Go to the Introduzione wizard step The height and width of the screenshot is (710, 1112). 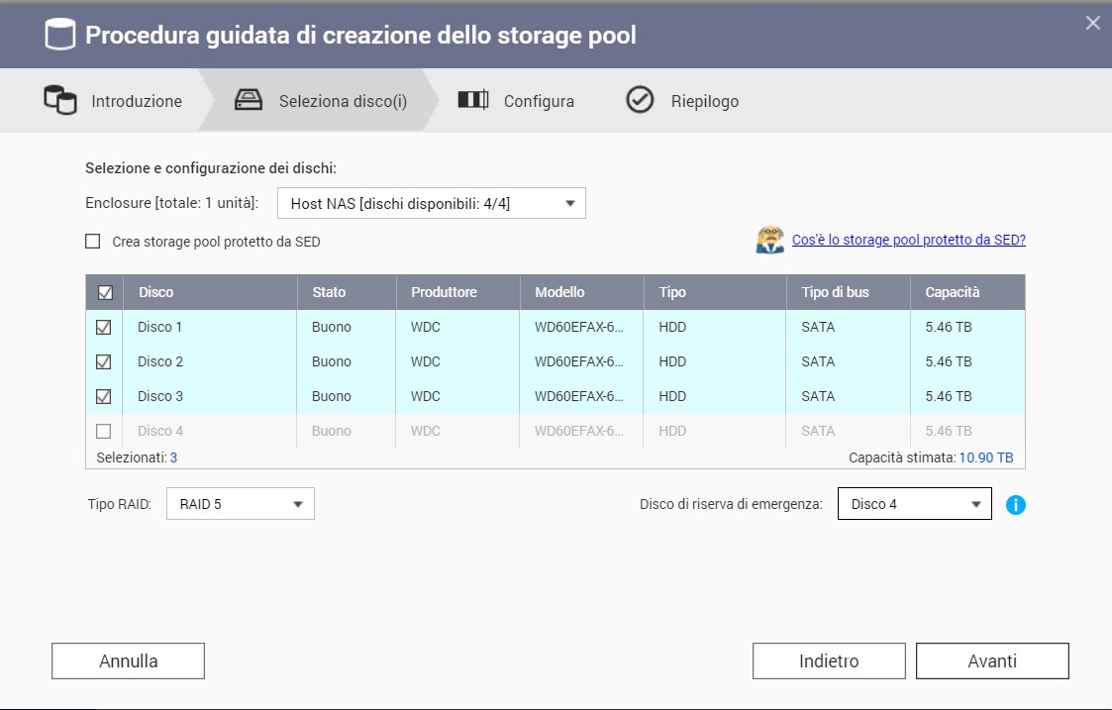pos(137,101)
